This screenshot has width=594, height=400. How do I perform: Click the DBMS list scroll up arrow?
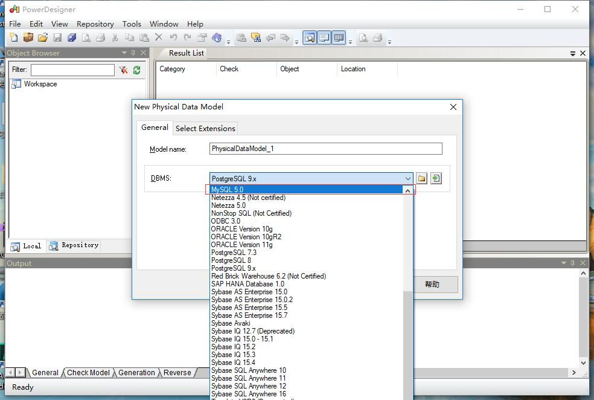click(x=407, y=191)
